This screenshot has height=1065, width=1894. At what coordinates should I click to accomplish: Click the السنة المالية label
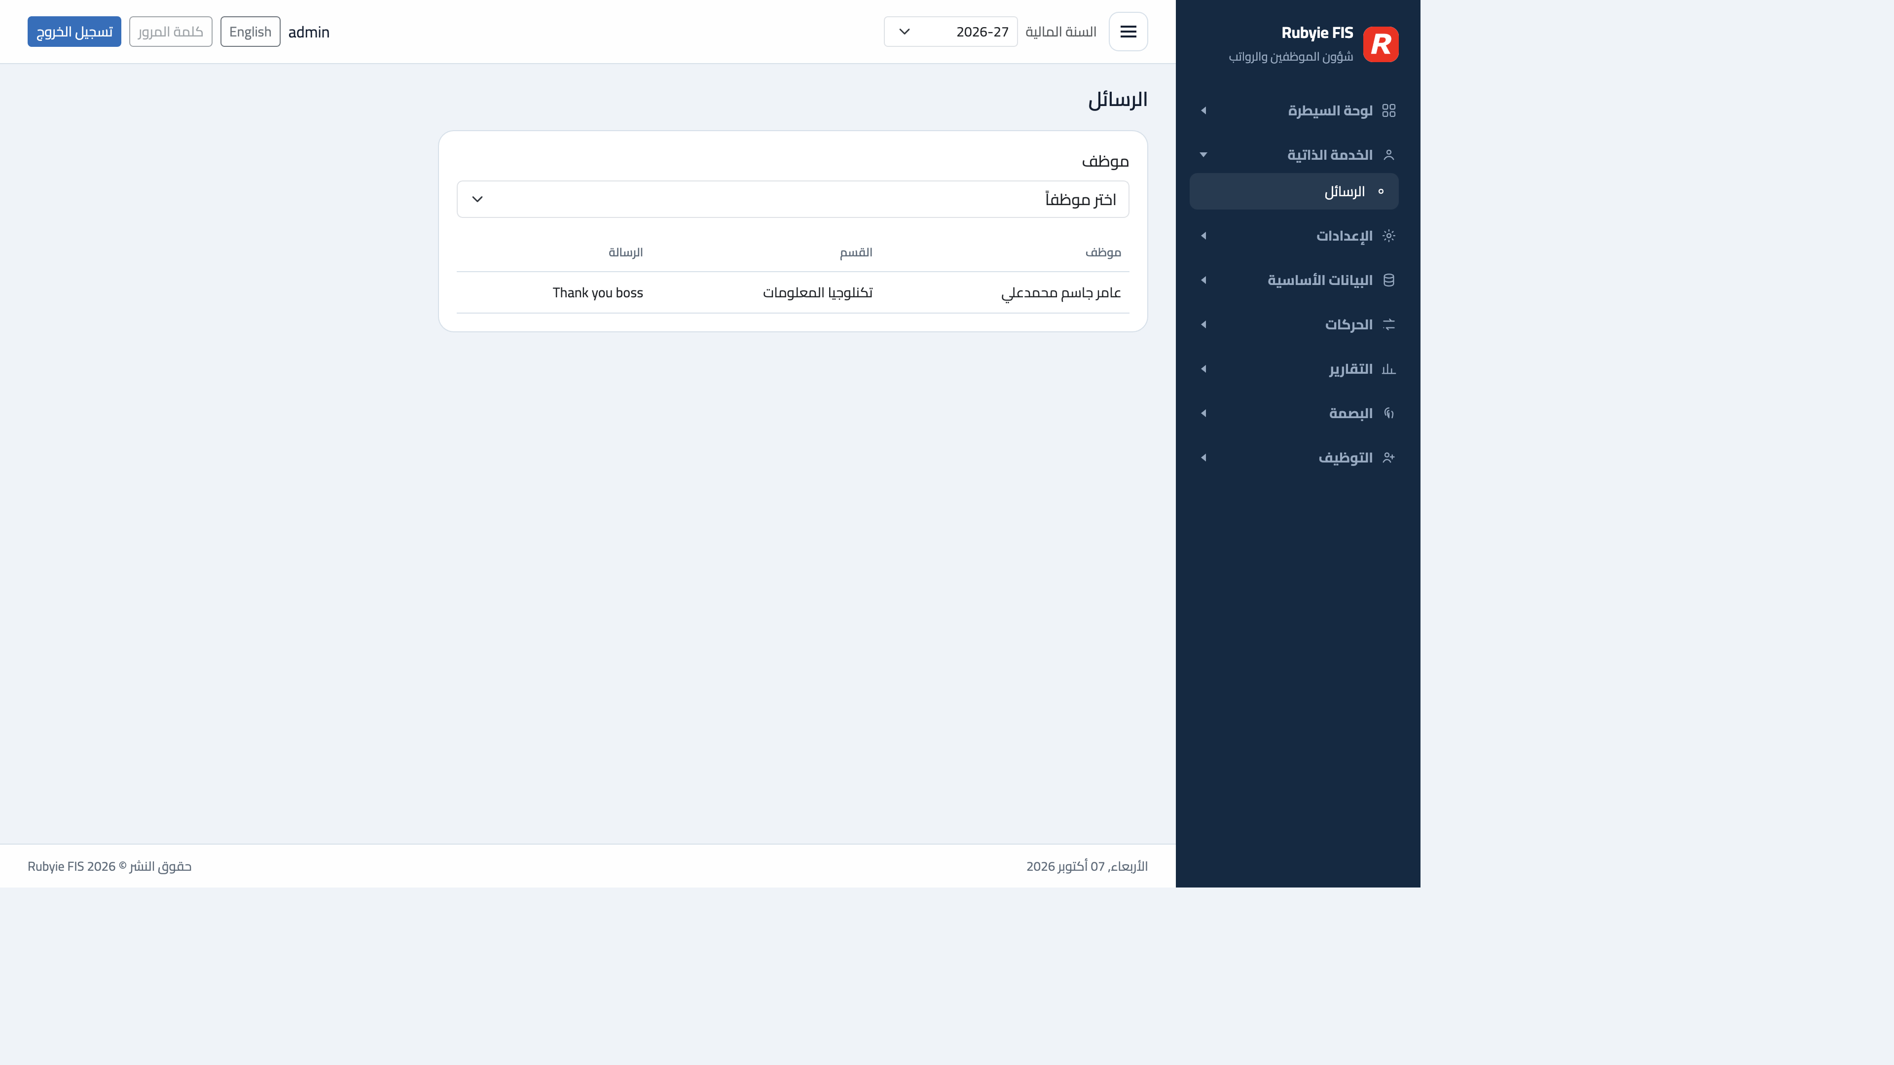(x=1061, y=32)
